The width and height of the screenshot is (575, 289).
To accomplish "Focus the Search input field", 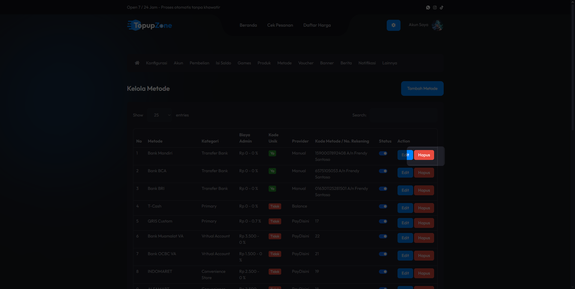I will 404,115.
